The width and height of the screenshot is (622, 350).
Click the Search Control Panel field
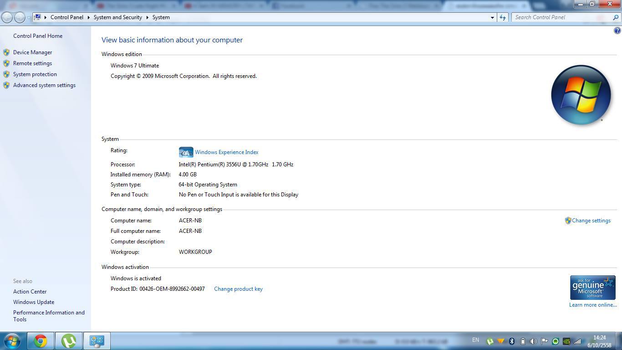[x=562, y=17]
